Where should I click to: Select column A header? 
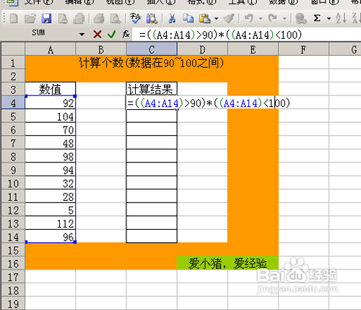pos(51,50)
